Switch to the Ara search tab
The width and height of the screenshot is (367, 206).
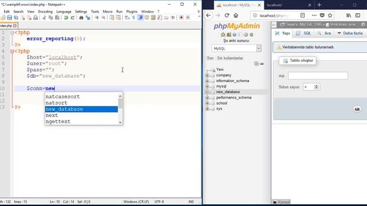coord(325,33)
